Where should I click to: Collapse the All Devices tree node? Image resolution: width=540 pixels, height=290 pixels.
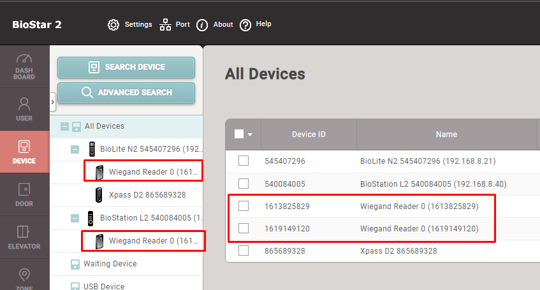64,126
